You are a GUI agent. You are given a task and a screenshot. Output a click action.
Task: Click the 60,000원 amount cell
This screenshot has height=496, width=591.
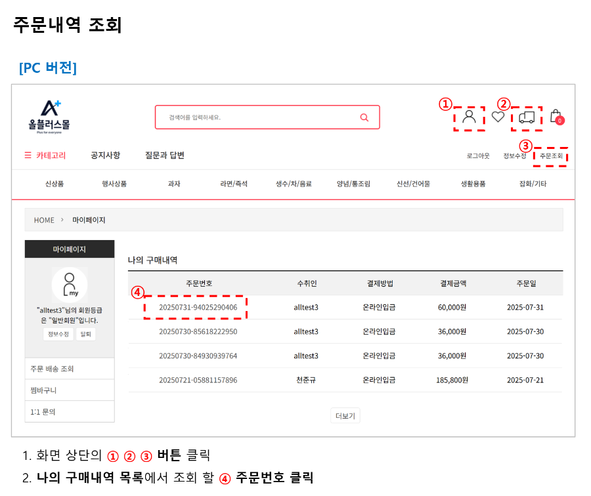point(452,307)
